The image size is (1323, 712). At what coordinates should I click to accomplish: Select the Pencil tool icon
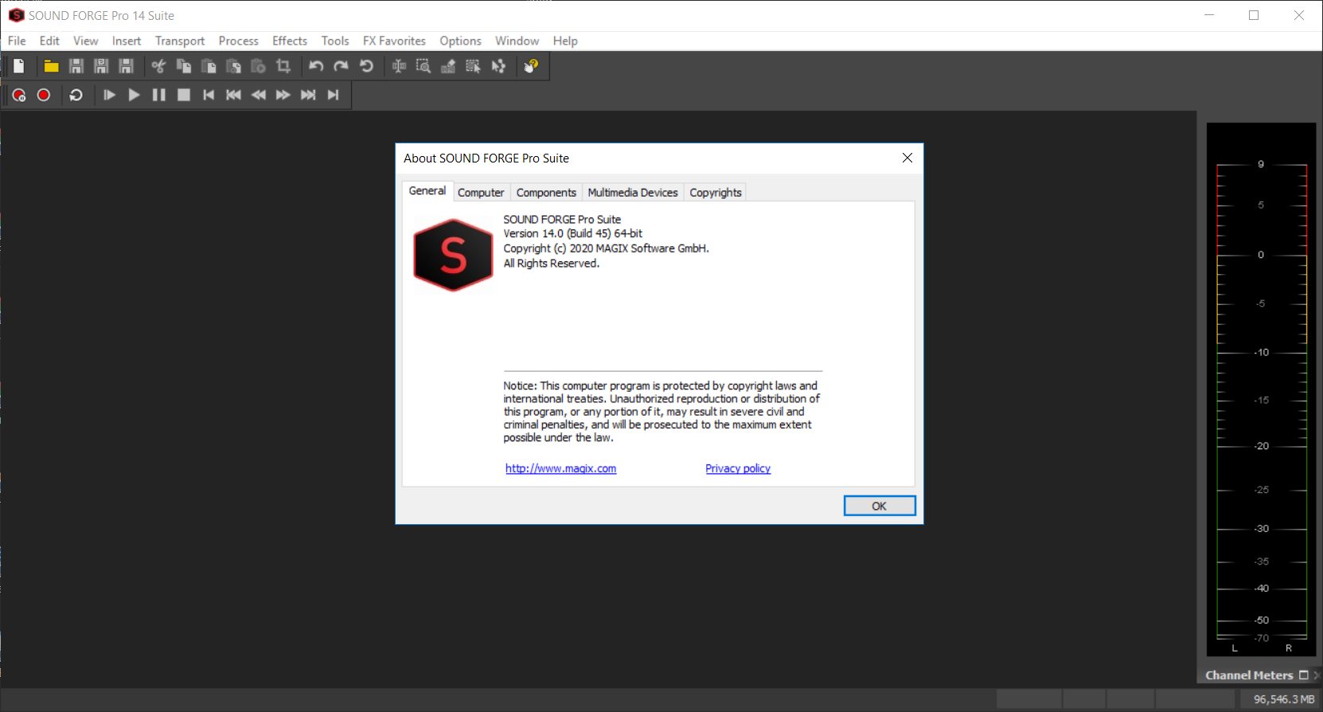(x=448, y=66)
